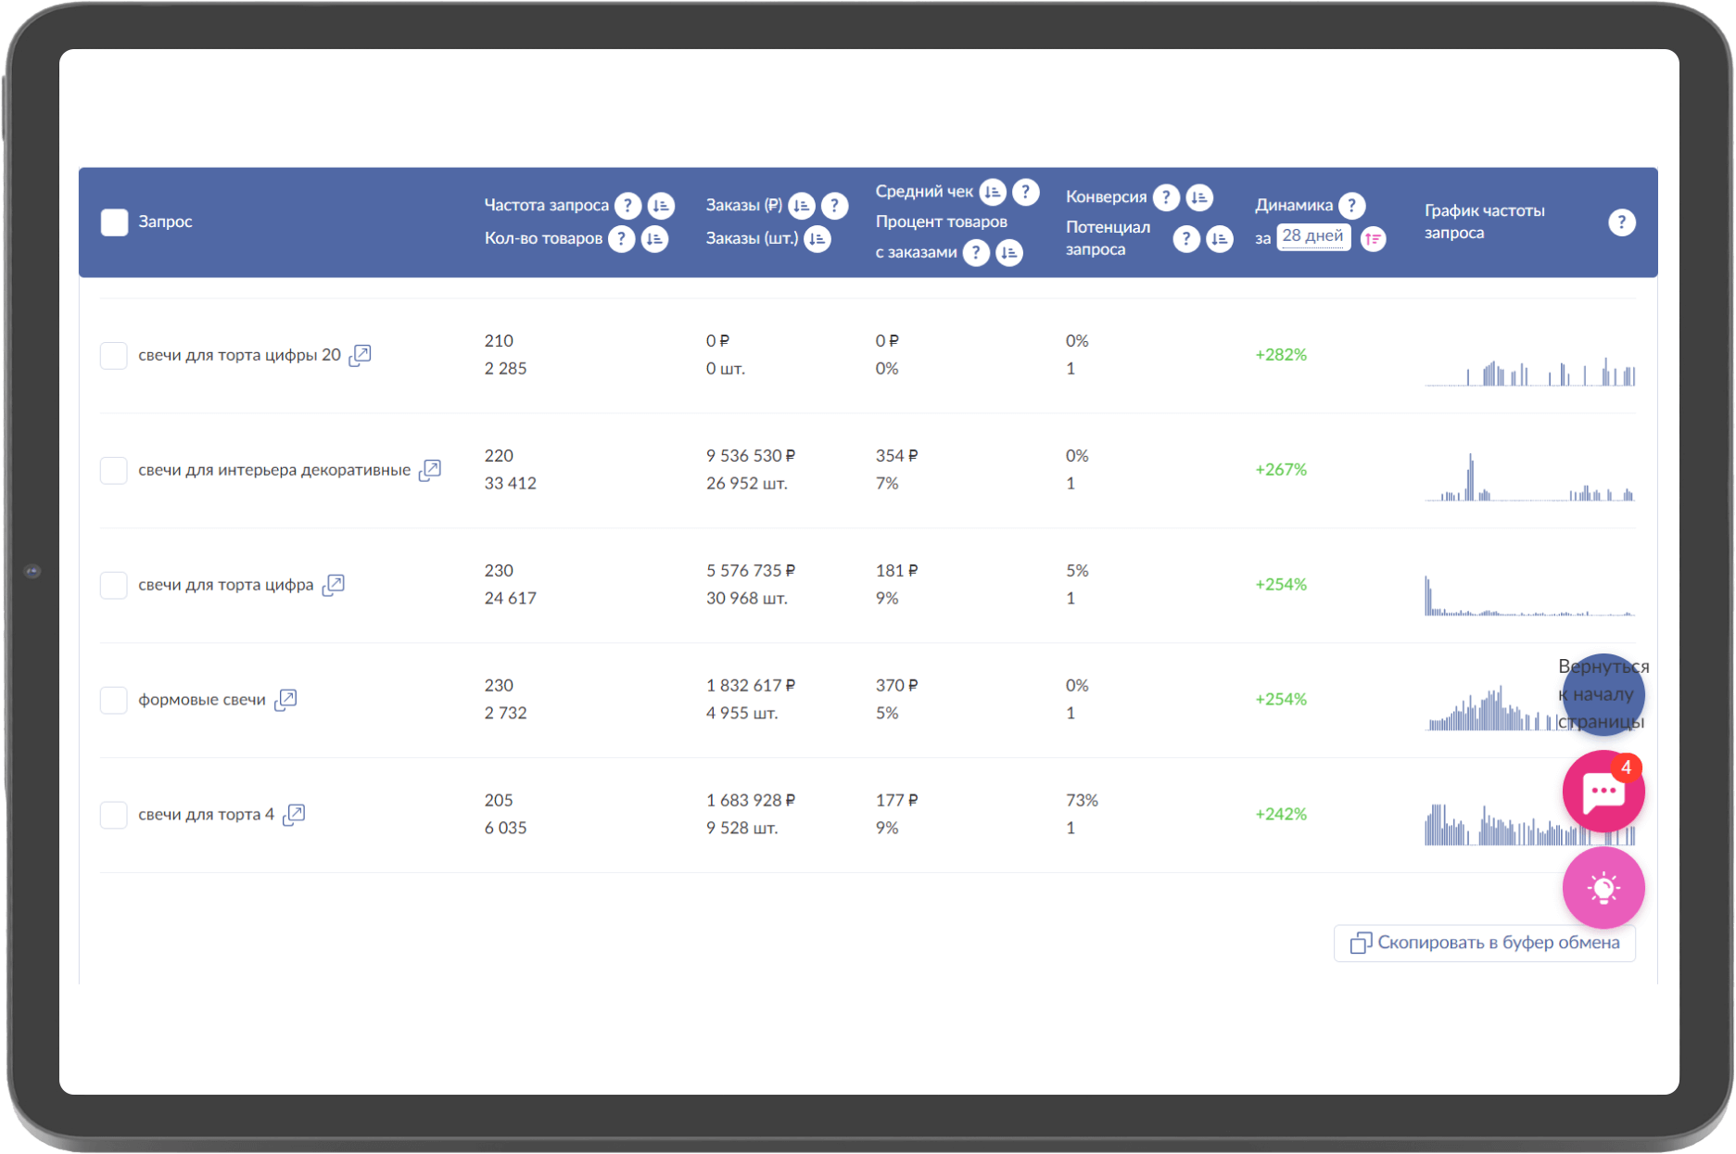The height and width of the screenshot is (1154, 1736).
Task: Click query text свечи для торта цифра
Action: pyautogui.click(x=226, y=585)
